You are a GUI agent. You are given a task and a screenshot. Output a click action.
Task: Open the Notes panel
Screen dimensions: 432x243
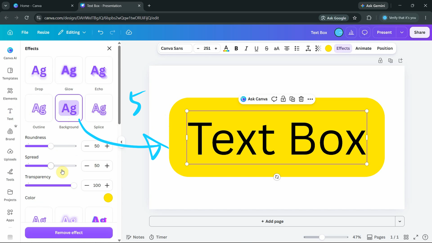135,237
